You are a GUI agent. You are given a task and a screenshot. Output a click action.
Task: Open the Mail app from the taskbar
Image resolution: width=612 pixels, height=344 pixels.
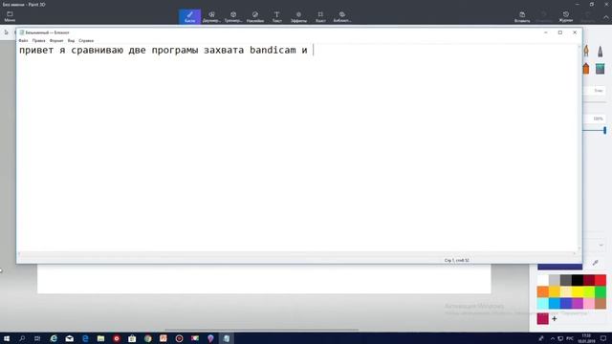tap(70, 338)
